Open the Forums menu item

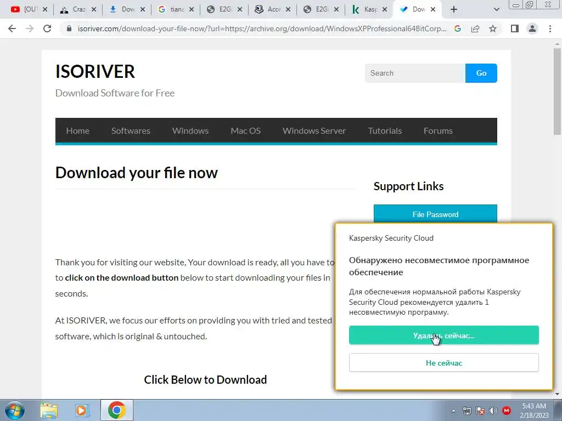pos(438,130)
